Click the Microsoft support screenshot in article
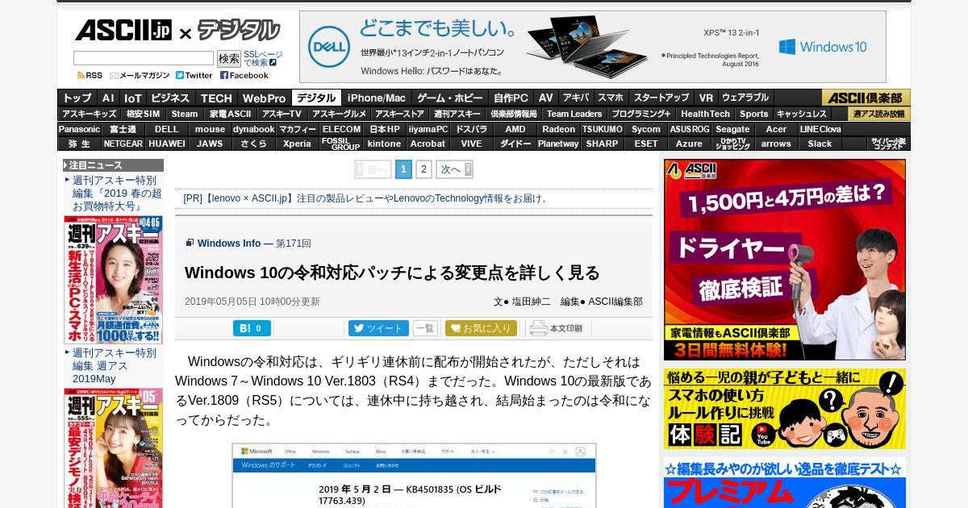968x508 pixels. [414, 476]
